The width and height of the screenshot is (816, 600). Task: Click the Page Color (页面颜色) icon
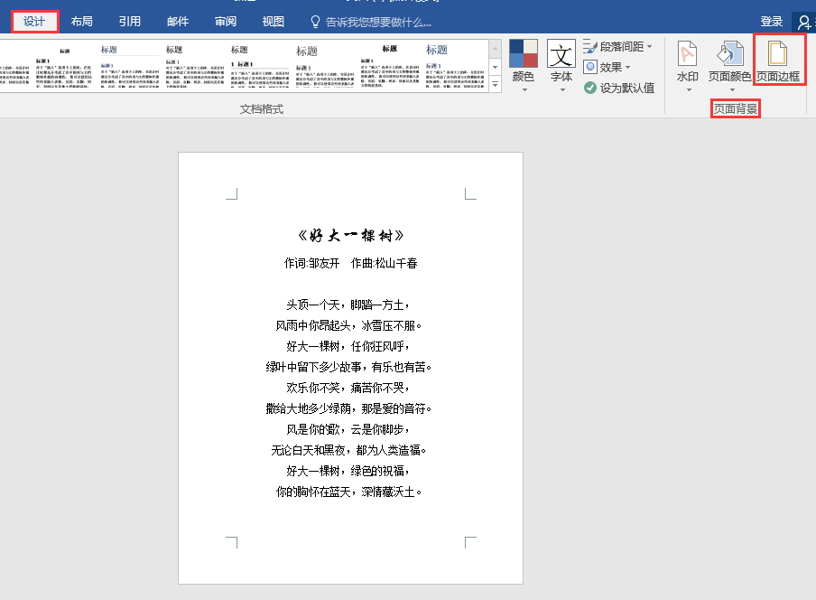coord(729,54)
